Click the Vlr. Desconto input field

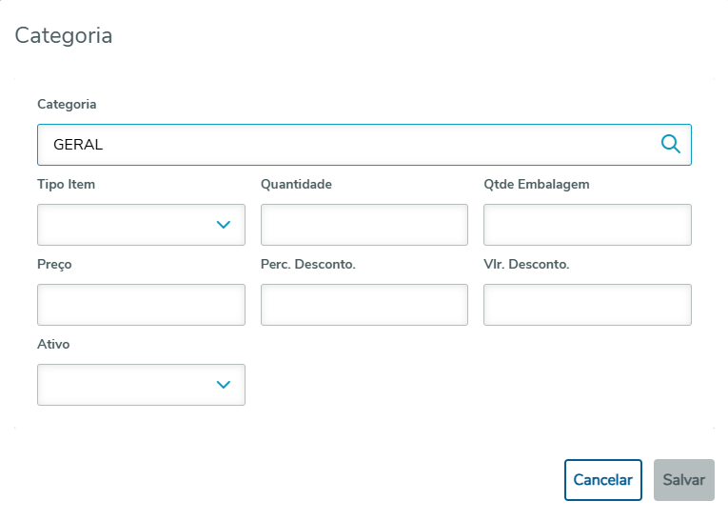point(587,305)
